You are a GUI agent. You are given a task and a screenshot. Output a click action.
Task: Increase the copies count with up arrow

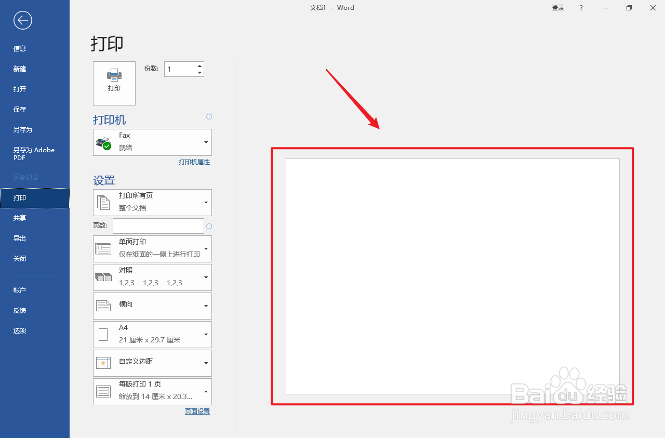tap(200, 65)
